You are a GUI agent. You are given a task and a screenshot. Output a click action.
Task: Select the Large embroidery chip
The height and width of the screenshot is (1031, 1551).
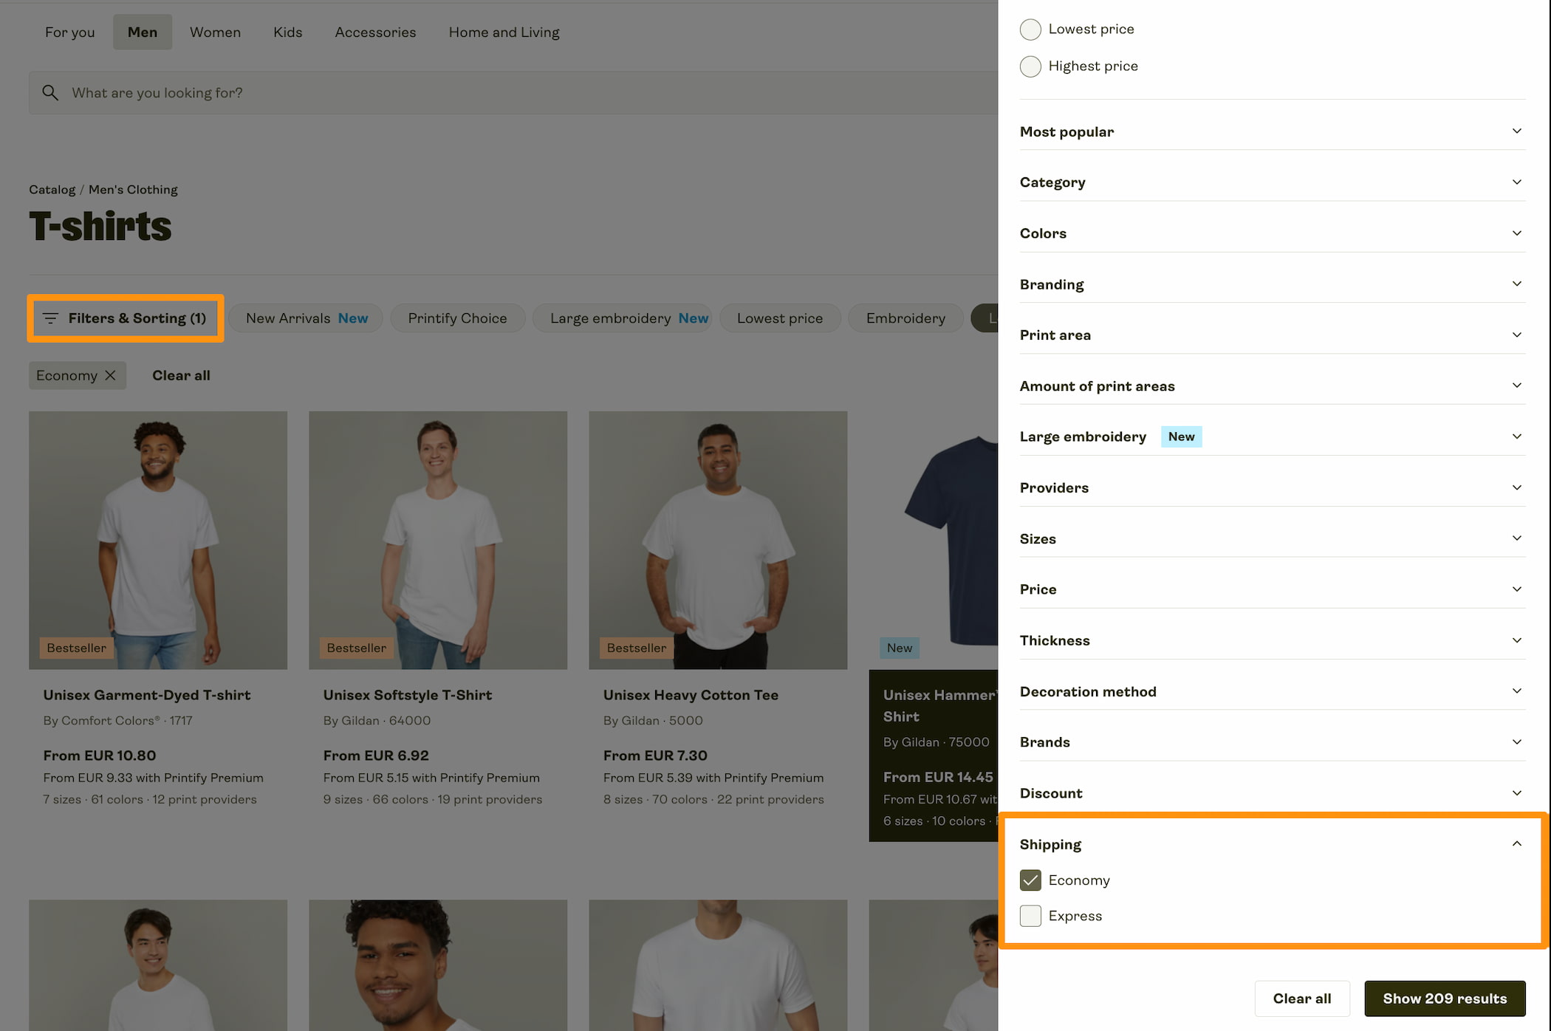click(x=623, y=318)
